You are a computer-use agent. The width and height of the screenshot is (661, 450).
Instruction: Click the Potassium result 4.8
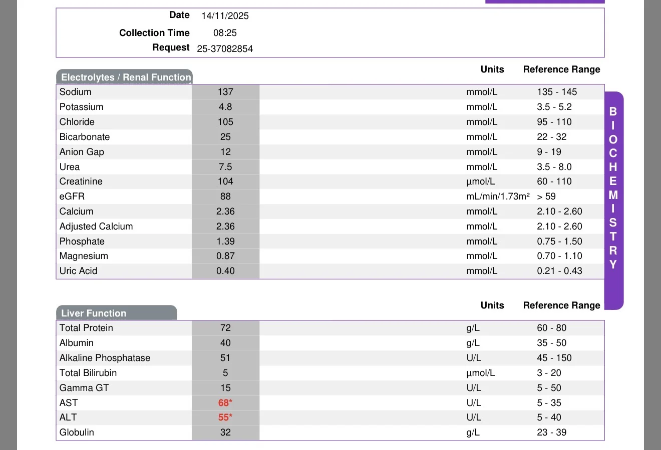tap(225, 107)
